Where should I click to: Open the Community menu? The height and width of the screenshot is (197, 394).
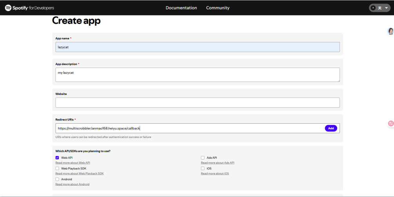click(218, 8)
